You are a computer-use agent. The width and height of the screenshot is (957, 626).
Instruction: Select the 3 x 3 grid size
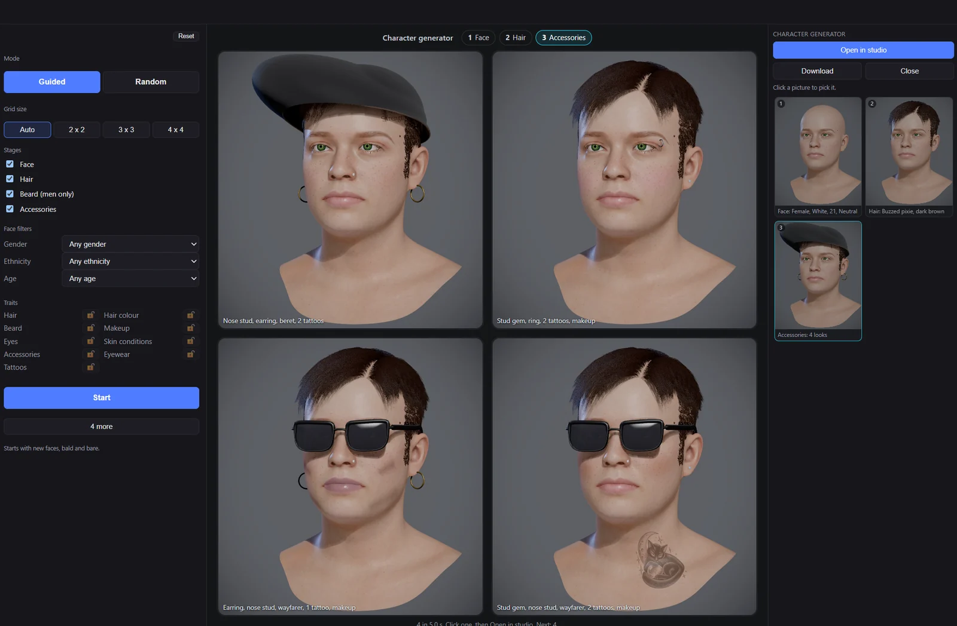126,130
